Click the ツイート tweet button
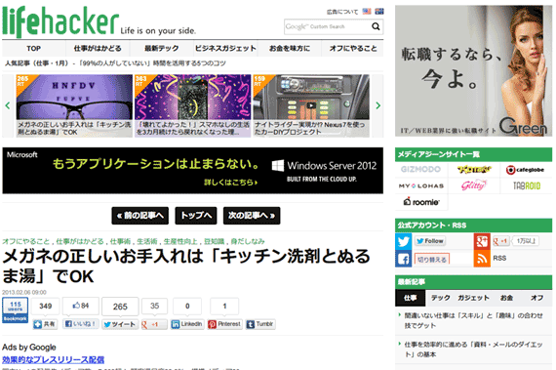The height and width of the screenshot is (370, 556). [120, 324]
